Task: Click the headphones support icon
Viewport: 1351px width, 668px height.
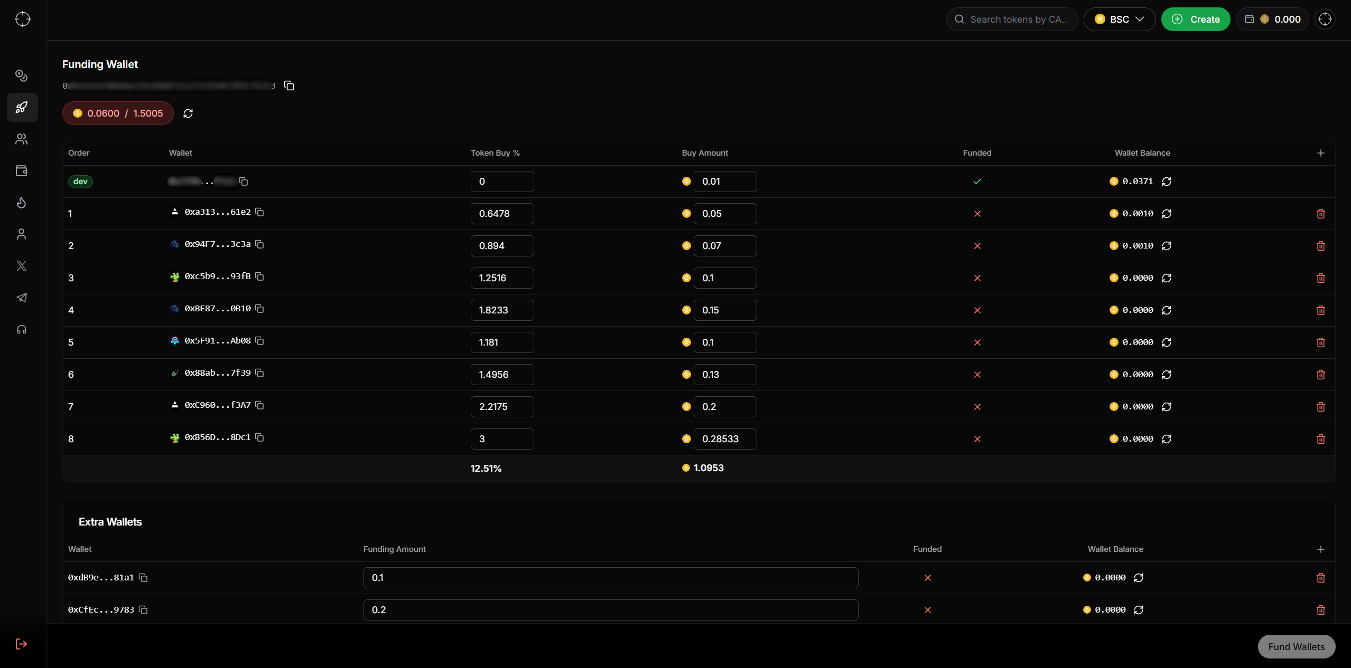Action: click(x=22, y=330)
